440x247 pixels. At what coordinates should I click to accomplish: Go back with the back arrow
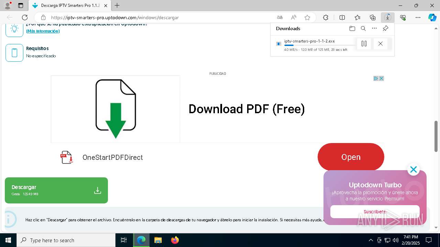click(x=10, y=17)
